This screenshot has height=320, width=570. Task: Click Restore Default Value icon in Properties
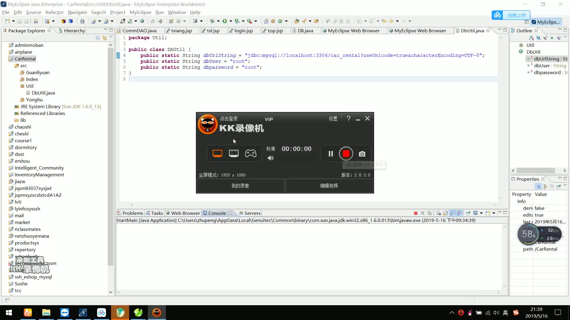[552, 186]
